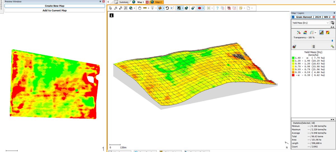Close the Map 1 tab
Screen dimensions: 336x152
(x=147, y=2)
